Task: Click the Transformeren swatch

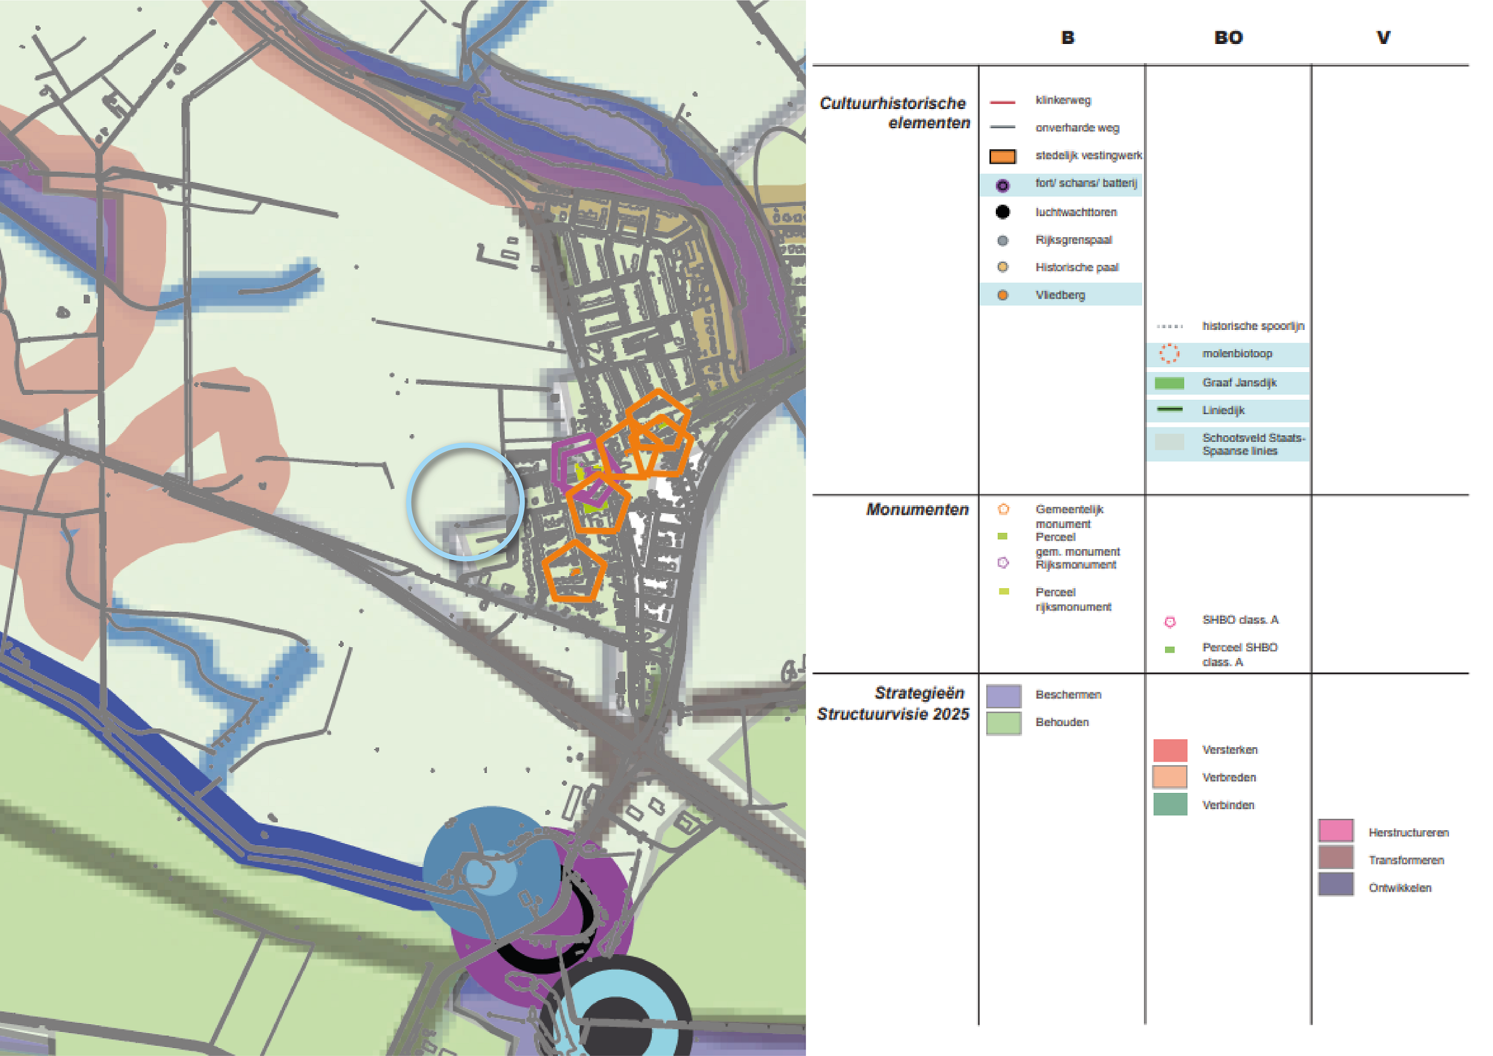Action: (1336, 857)
